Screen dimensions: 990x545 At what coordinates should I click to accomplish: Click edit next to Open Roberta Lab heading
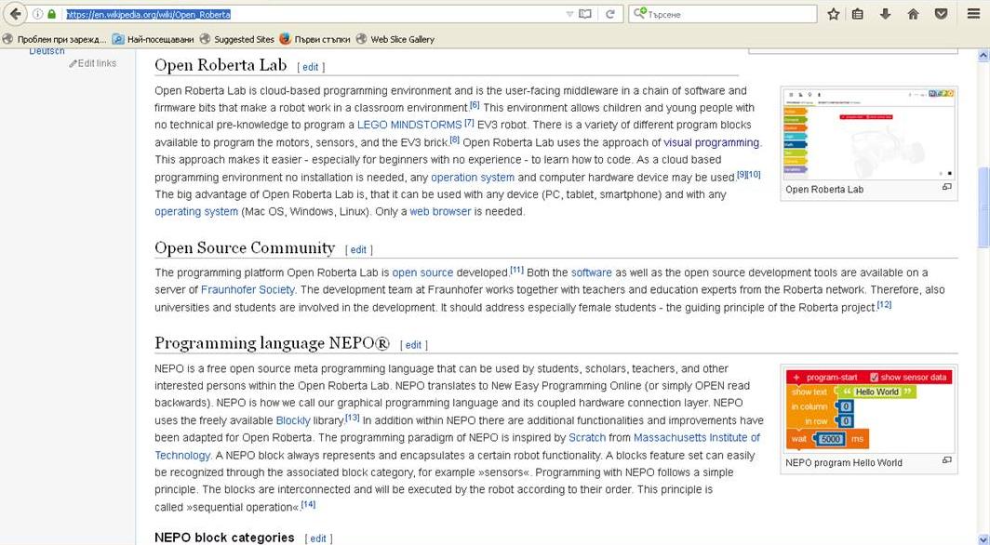click(x=310, y=67)
